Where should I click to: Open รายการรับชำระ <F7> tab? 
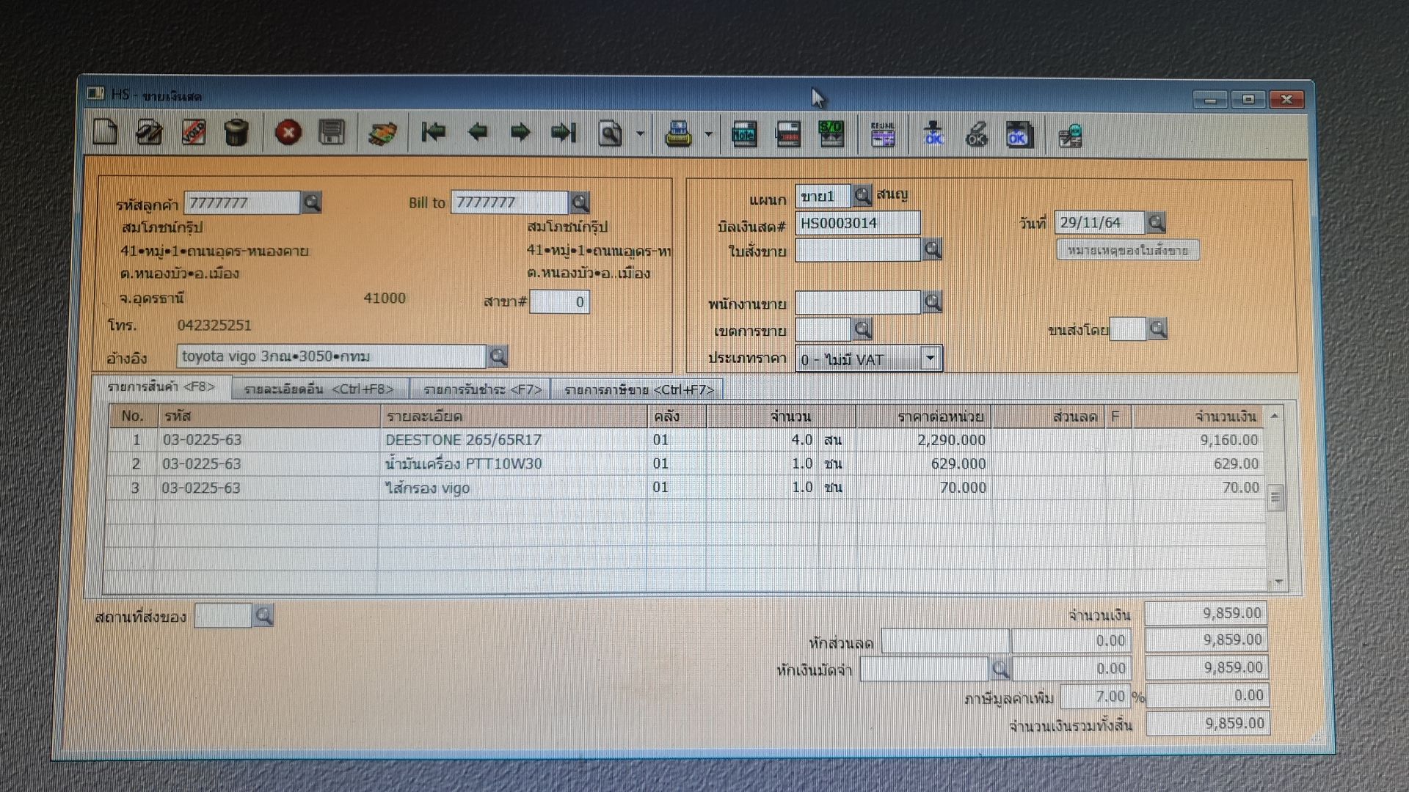[x=482, y=389]
